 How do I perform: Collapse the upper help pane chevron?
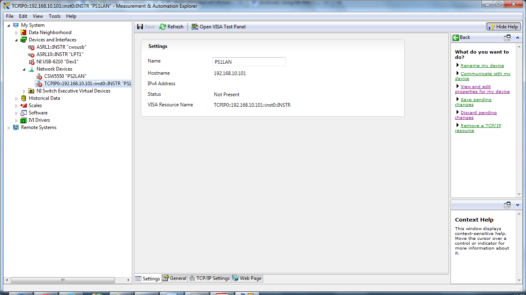coord(517,37)
